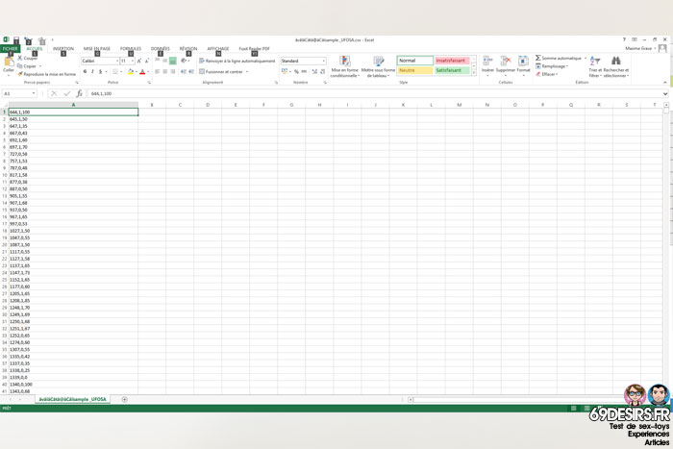Open Effacer clear menu
Viewport: 673px width, 449px height.
tap(546, 74)
